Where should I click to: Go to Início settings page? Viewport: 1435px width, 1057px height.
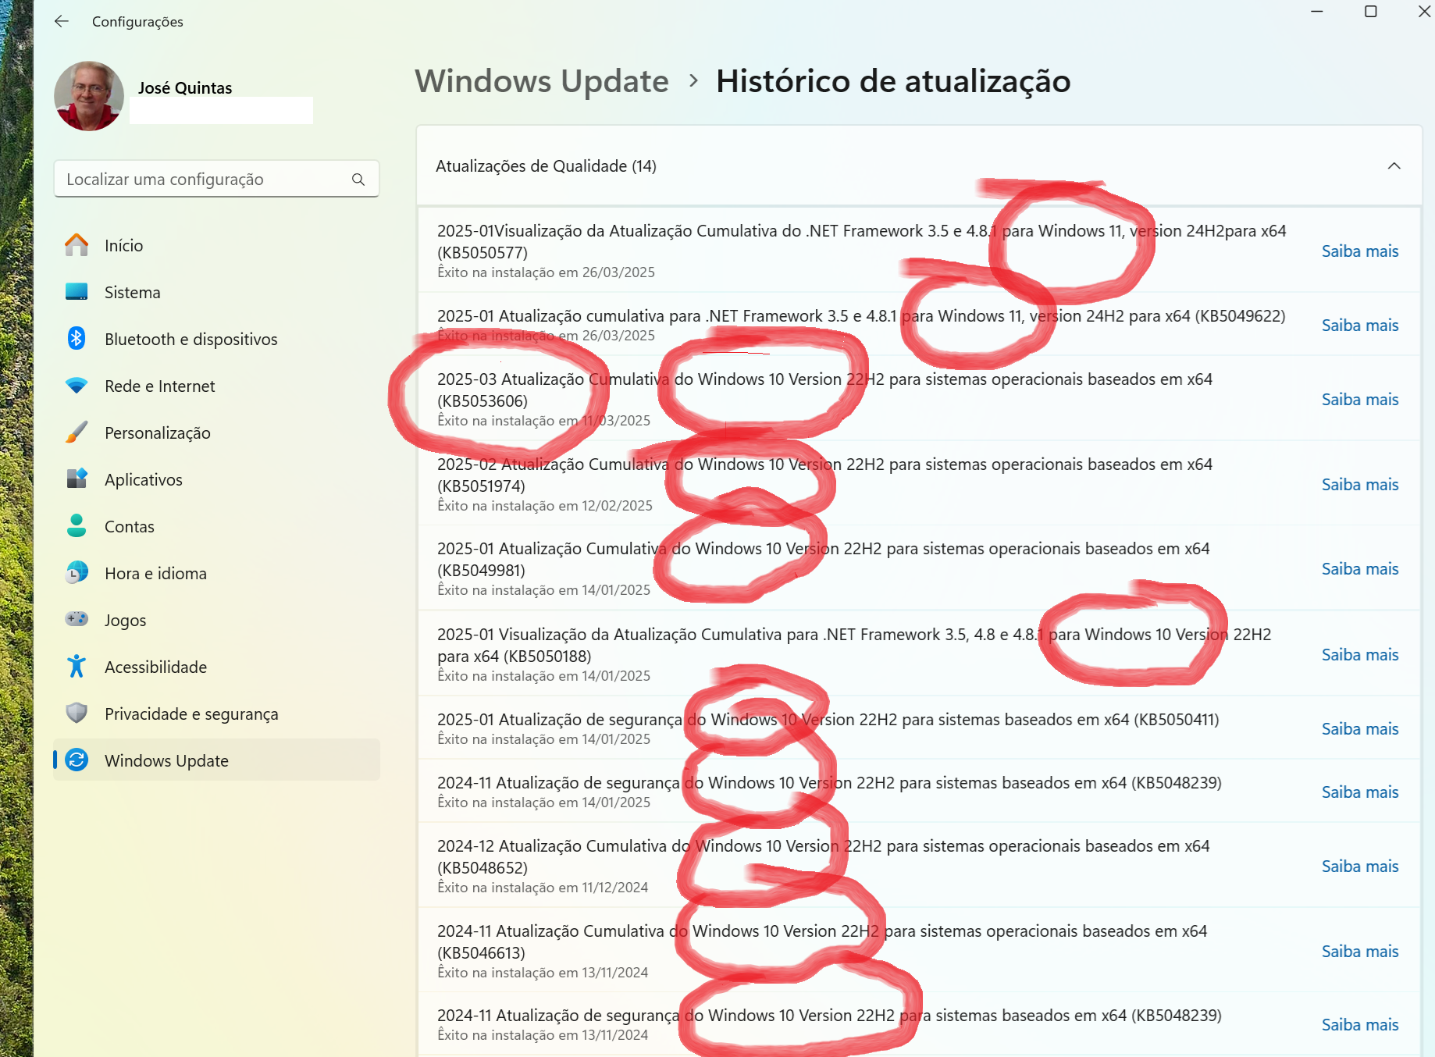[216, 245]
